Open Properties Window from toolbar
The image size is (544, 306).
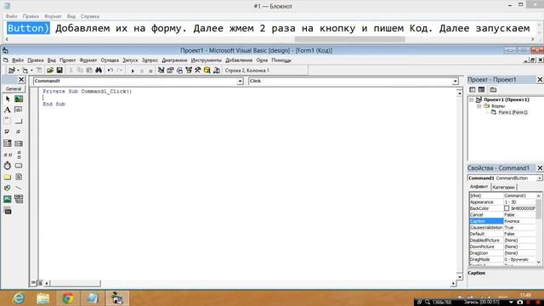pos(170,71)
